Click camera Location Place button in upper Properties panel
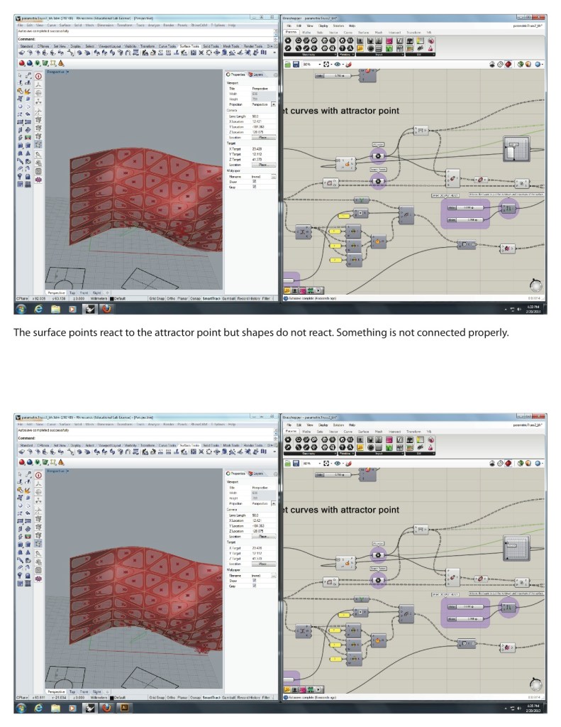 point(262,137)
